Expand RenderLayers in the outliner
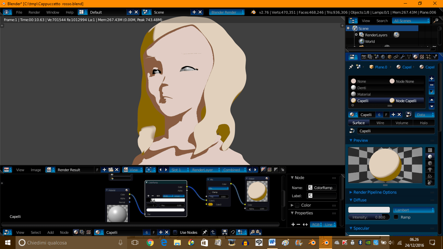 click(356, 35)
